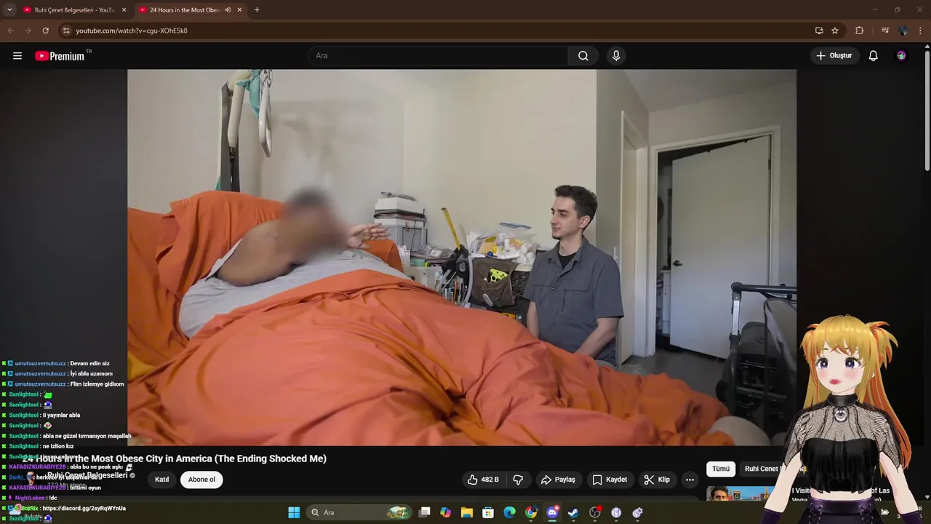Open the Windows Start menu

pyautogui.click(x=294, y=512)
